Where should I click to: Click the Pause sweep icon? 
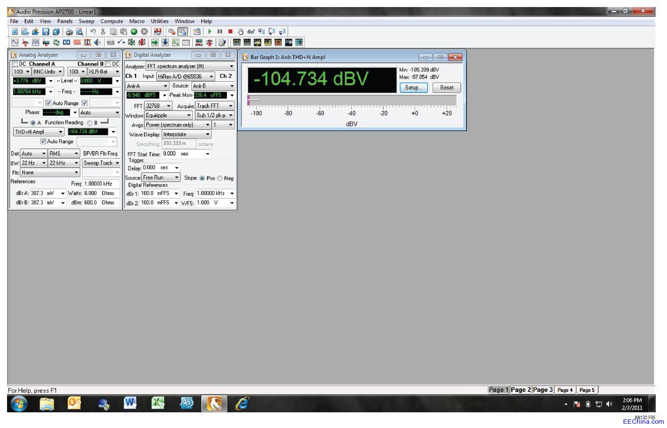219,31
